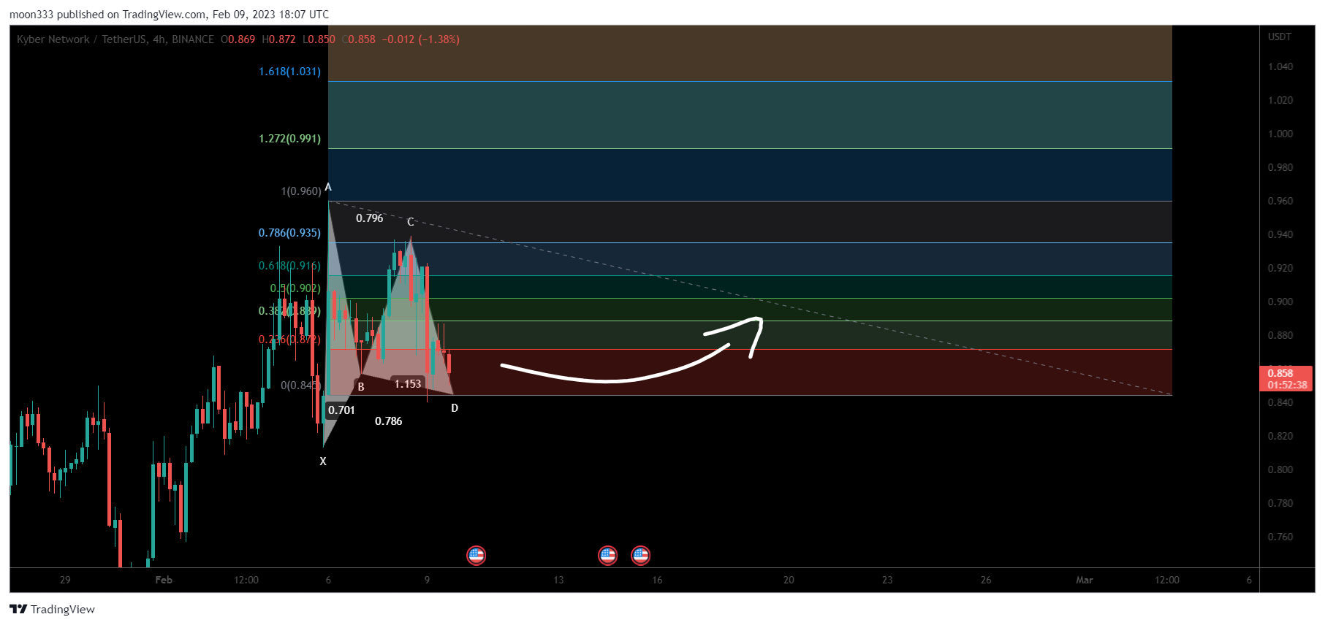Click the change value −0.012 (−1.38%)
The image size is (1325, 625).
point(420,39)
